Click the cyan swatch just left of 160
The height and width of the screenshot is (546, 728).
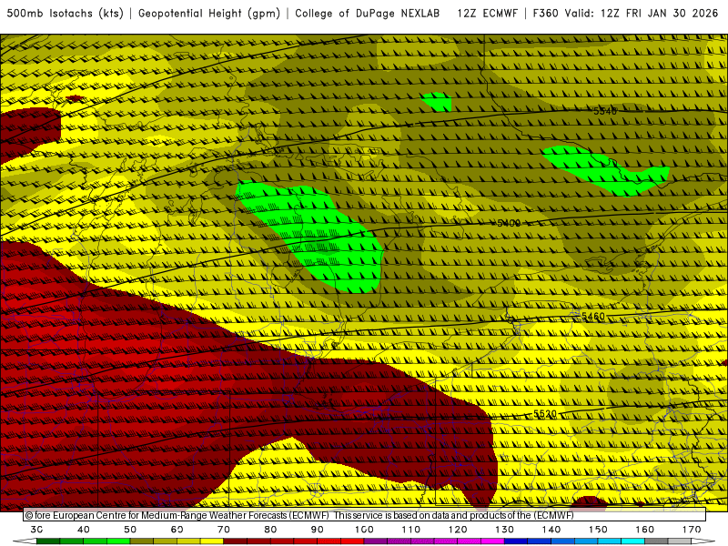click(633, 541)
